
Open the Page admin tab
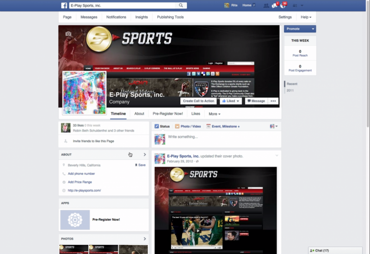(67, 17)
